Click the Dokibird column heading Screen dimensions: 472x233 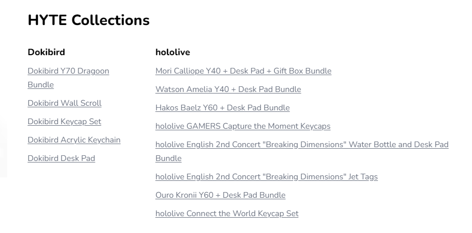pos(46,52)
